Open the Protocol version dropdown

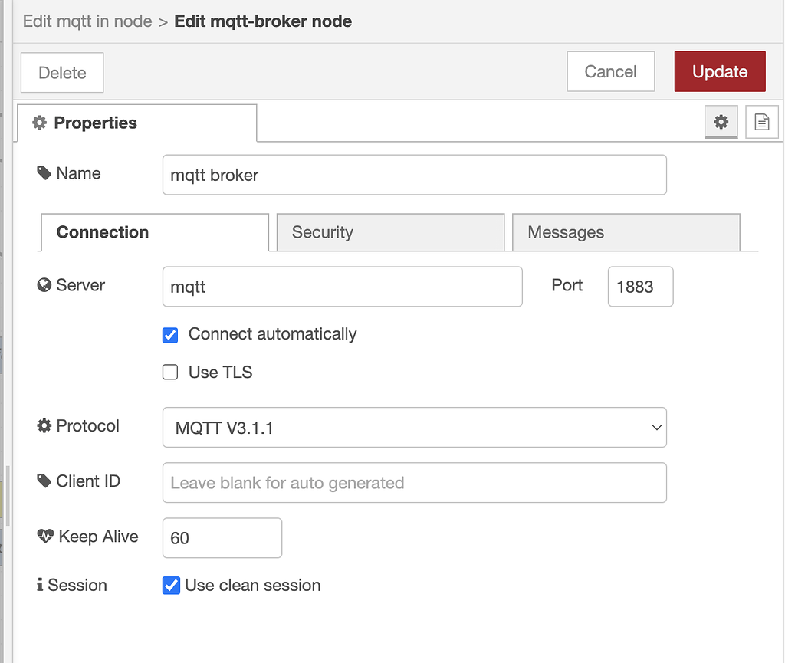(414, 427)
